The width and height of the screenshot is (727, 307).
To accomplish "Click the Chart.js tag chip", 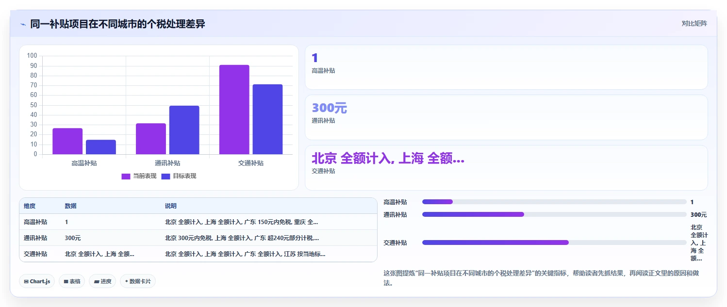I will [37, 281].
